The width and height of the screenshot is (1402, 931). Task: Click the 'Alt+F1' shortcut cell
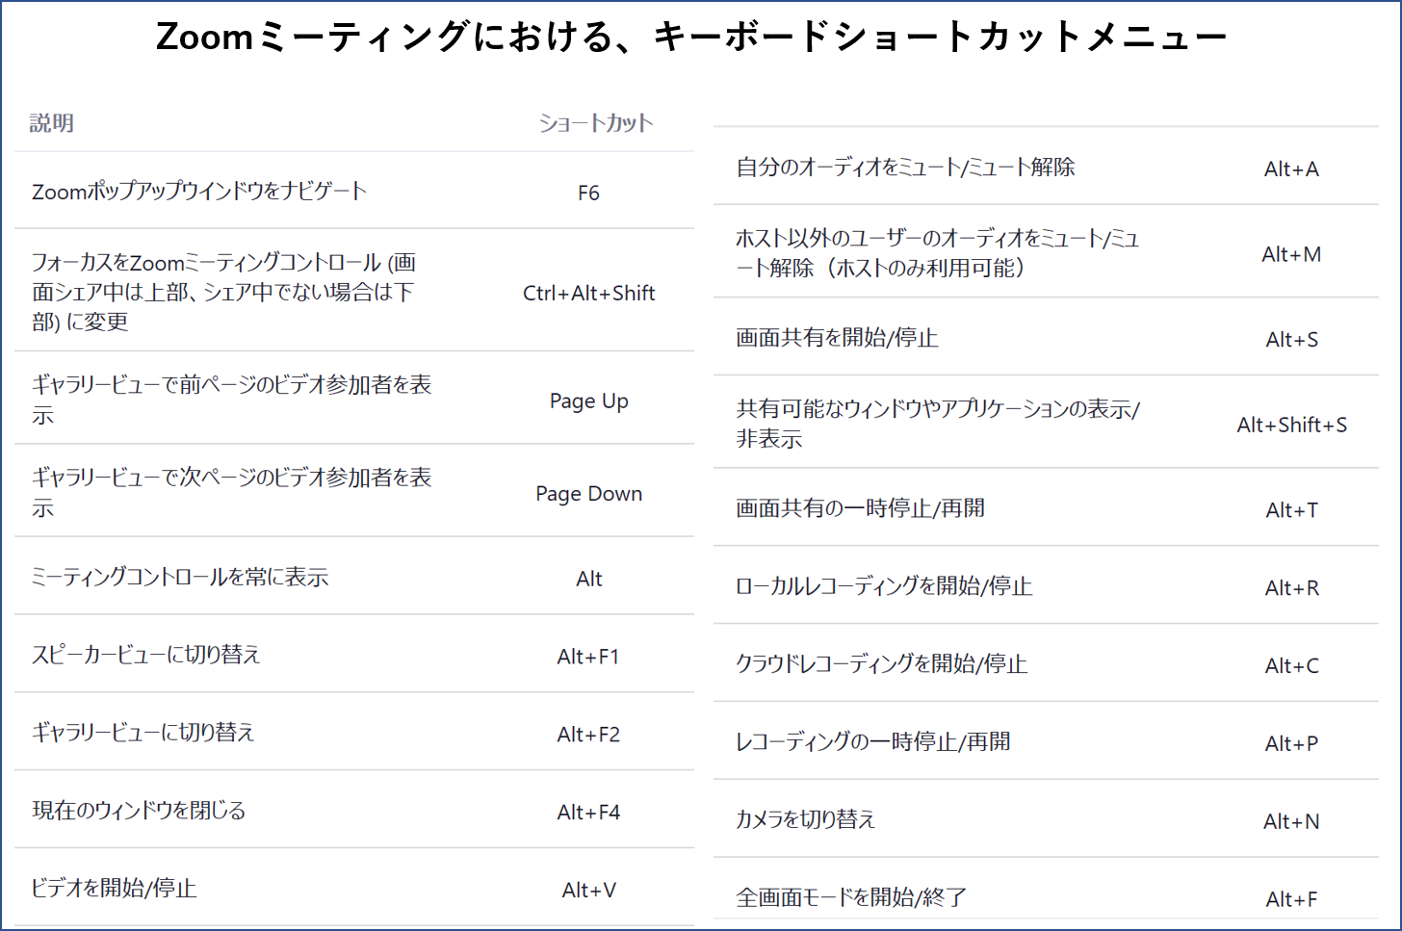point(588,657)
